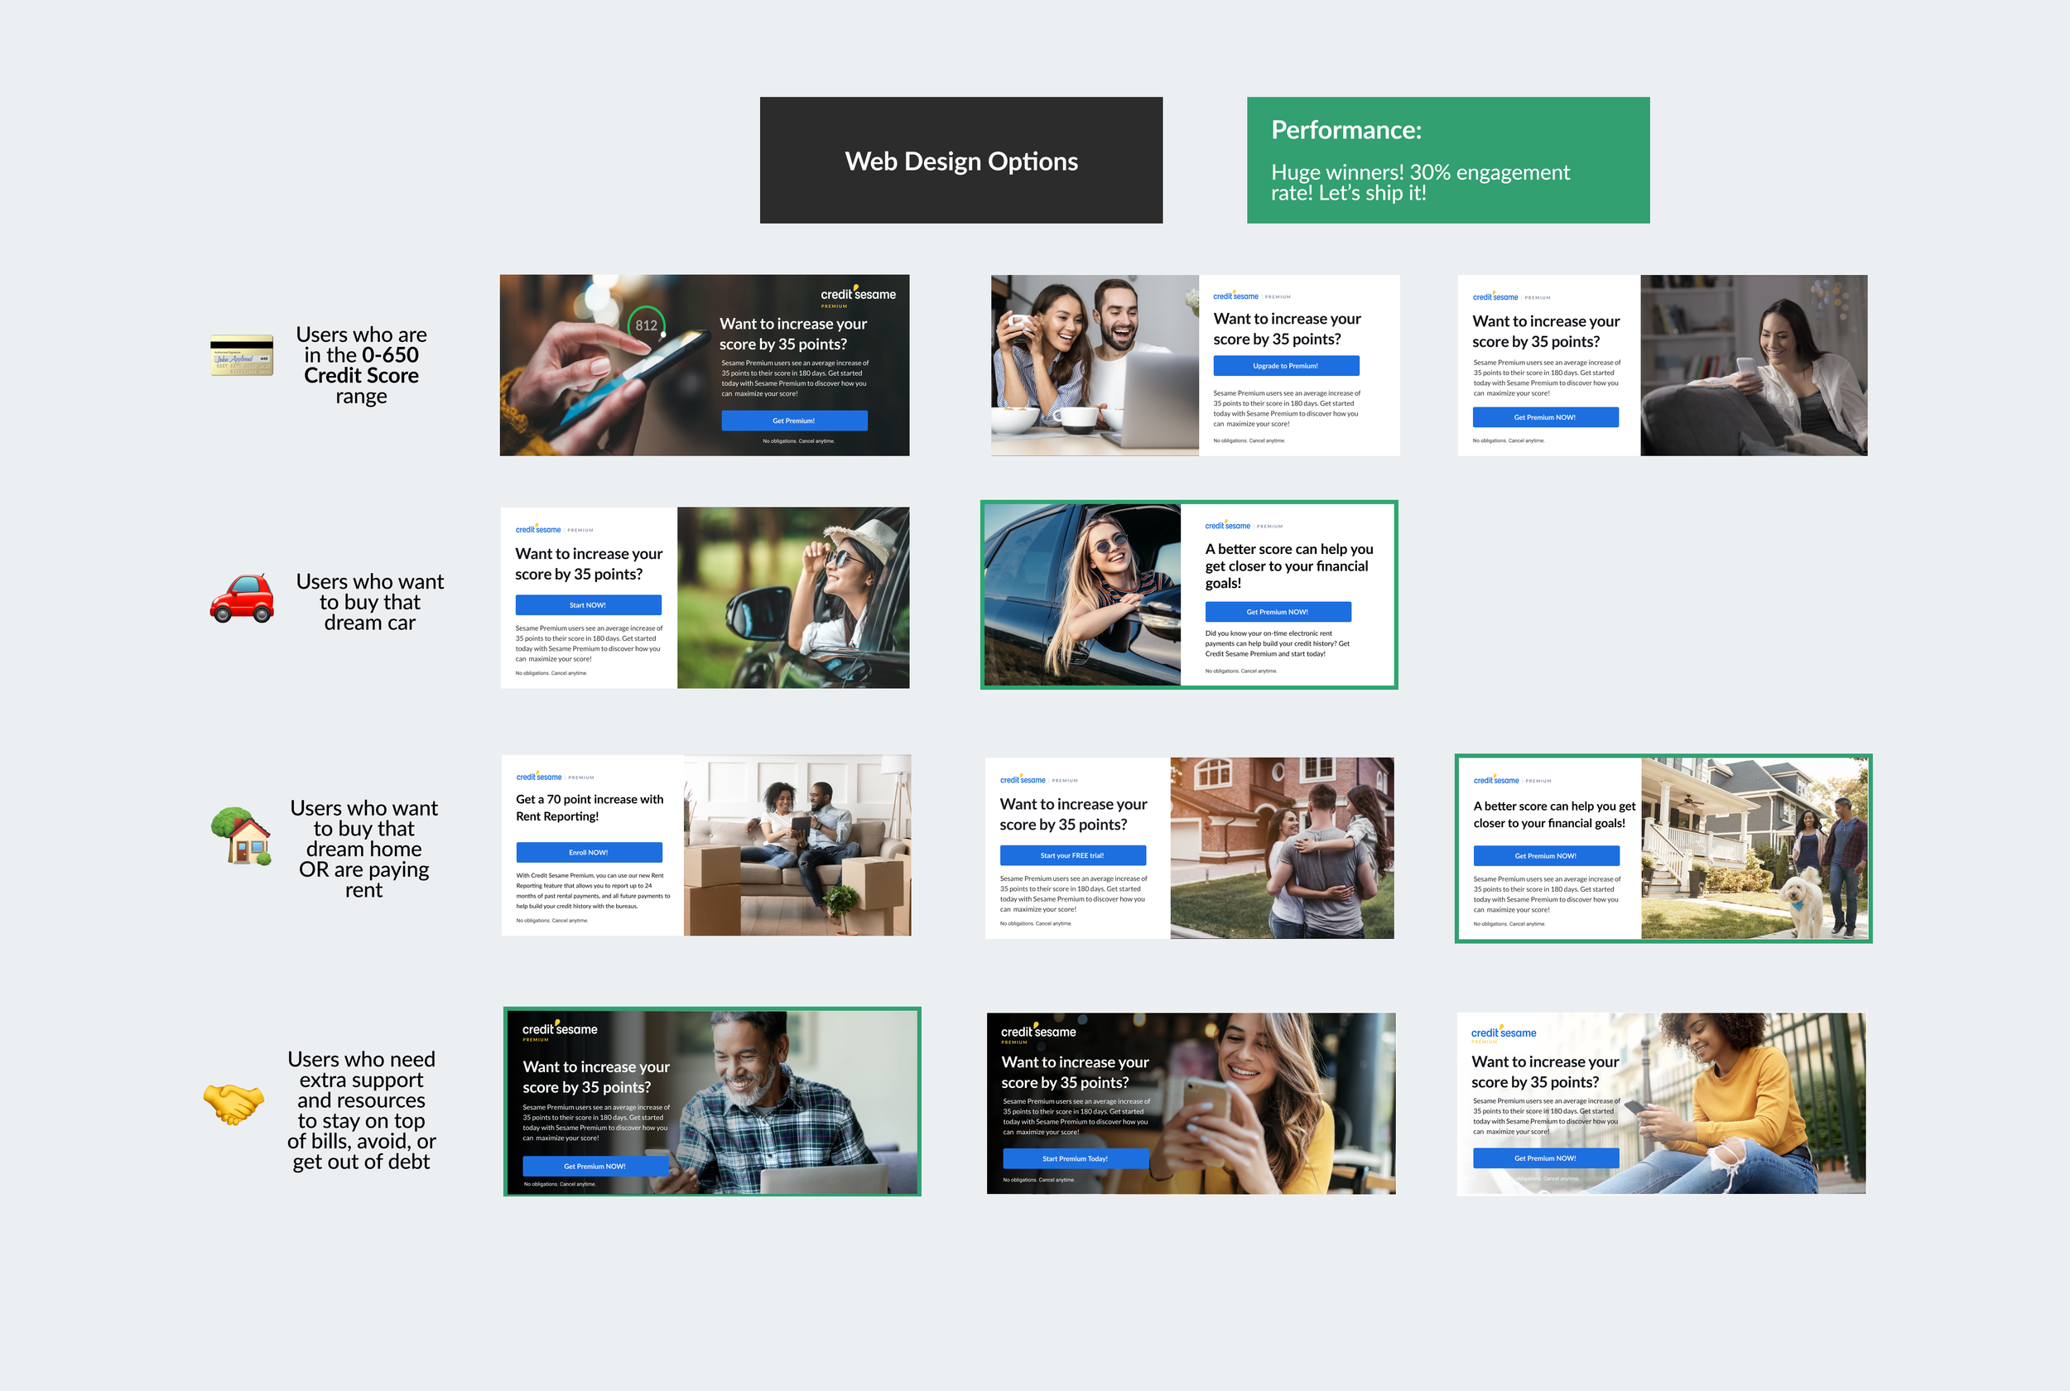Click the 'Start NOW!' button
The width and height of the screenshot is (2070, 1391).
tap(588, 605)
